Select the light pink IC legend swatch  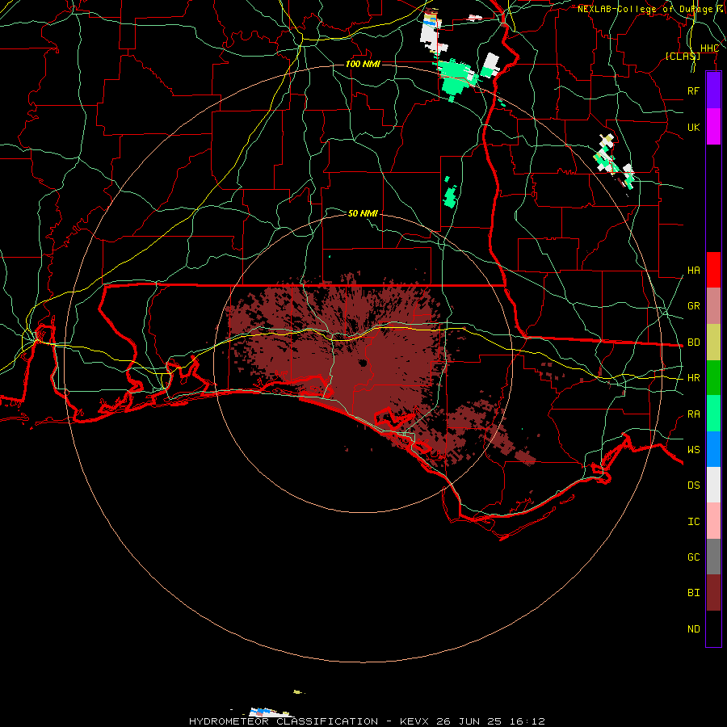(x=713, y=521)
